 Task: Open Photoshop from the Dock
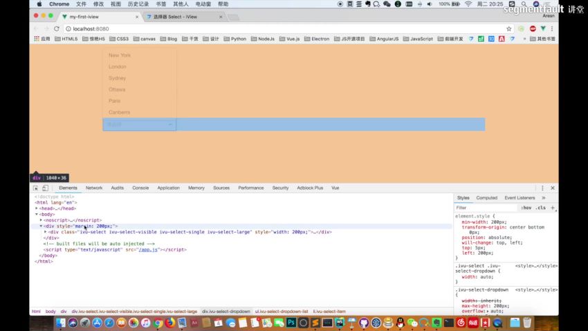click(291, 323)
